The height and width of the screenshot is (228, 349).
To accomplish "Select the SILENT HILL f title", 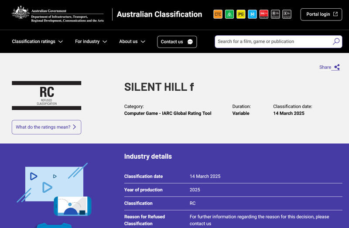I will (159, 87).
